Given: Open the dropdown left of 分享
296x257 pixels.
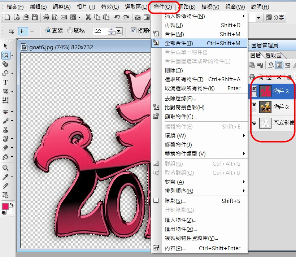Looking at the screenshot, I should pos(258,18).
